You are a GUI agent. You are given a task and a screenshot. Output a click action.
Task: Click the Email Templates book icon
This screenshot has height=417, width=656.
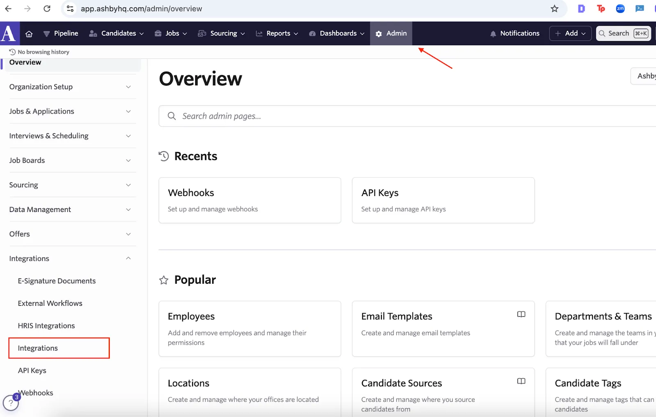click(x=521, y=314)
